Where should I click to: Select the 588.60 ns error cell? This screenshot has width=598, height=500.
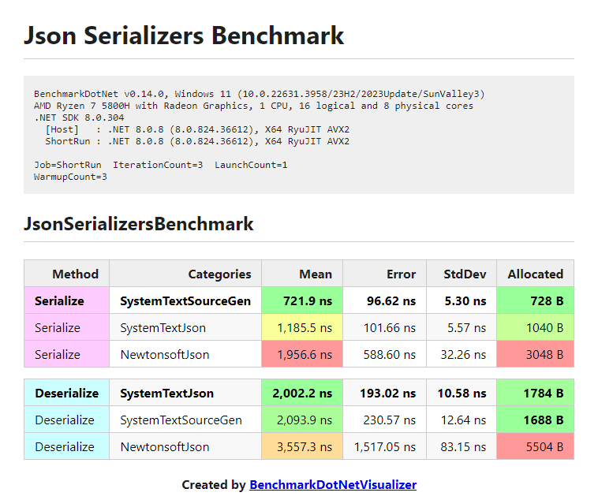(384, 354)
